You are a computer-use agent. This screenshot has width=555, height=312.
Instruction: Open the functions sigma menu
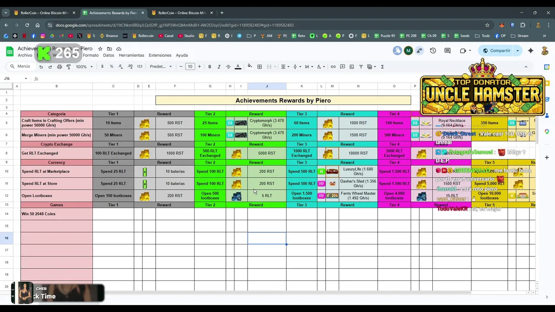tap(382, 67)
